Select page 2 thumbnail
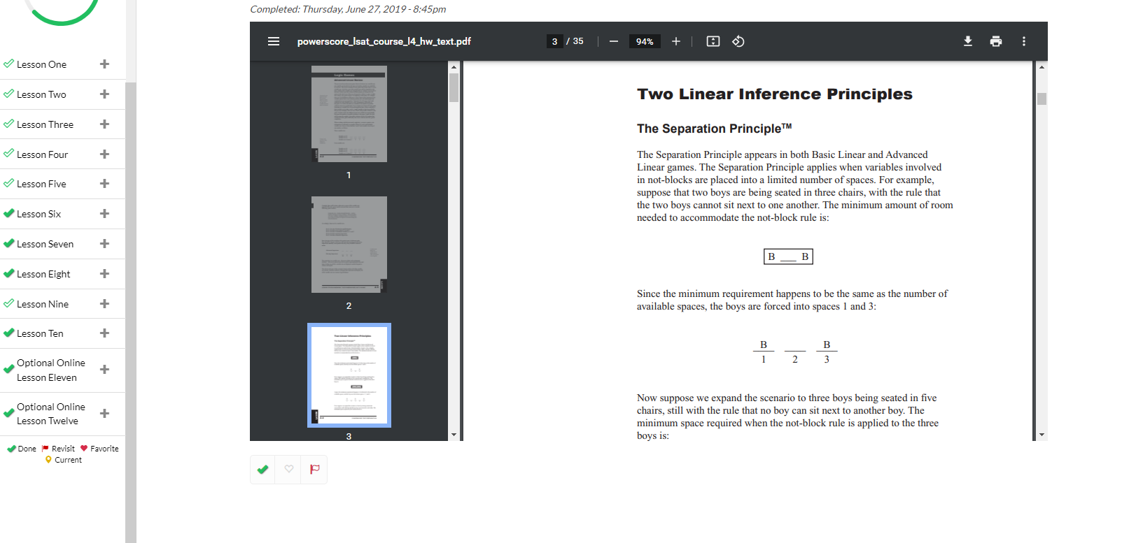Image resolution: width=1143 pixels, height=543 pixels. (x=349, y=245)
